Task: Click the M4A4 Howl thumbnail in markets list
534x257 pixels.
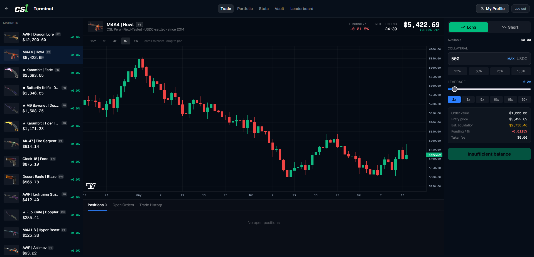Action: pos(11,55)
